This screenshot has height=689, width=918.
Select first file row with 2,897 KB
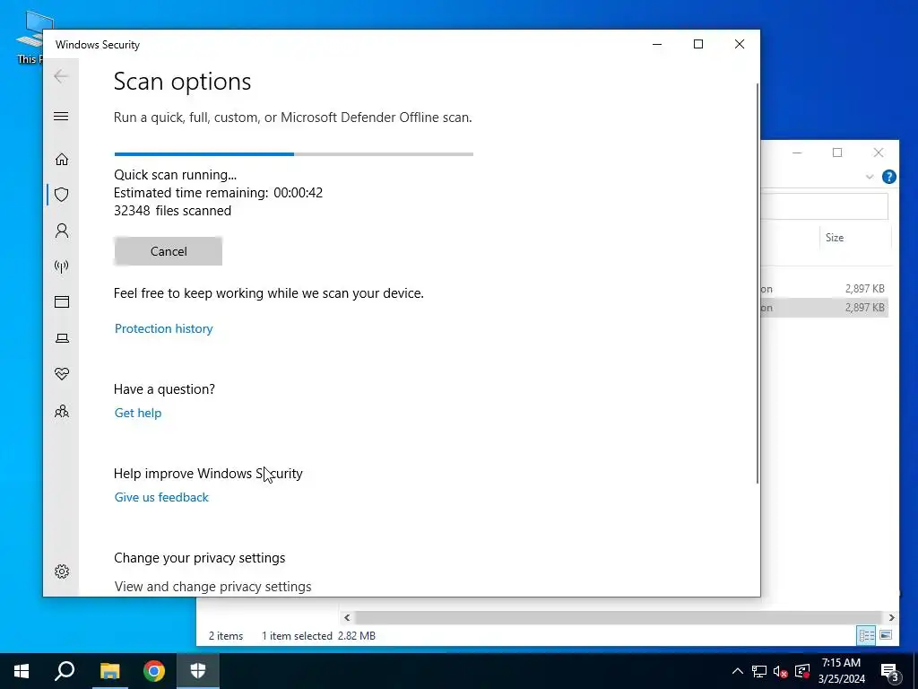click(825, 288)
